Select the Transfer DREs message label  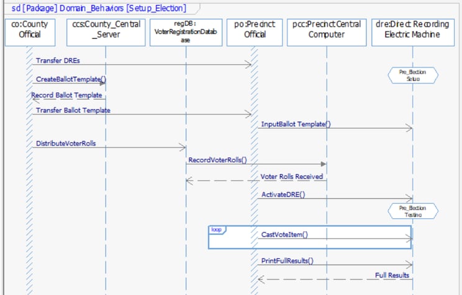point(58,61)
